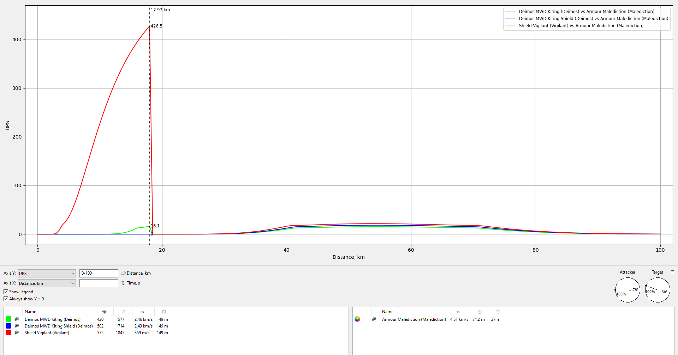Screen dimensions: 678x355
Task: Click the rainbow color wheel for Armour Malediction
Action: tap(357, 319)
